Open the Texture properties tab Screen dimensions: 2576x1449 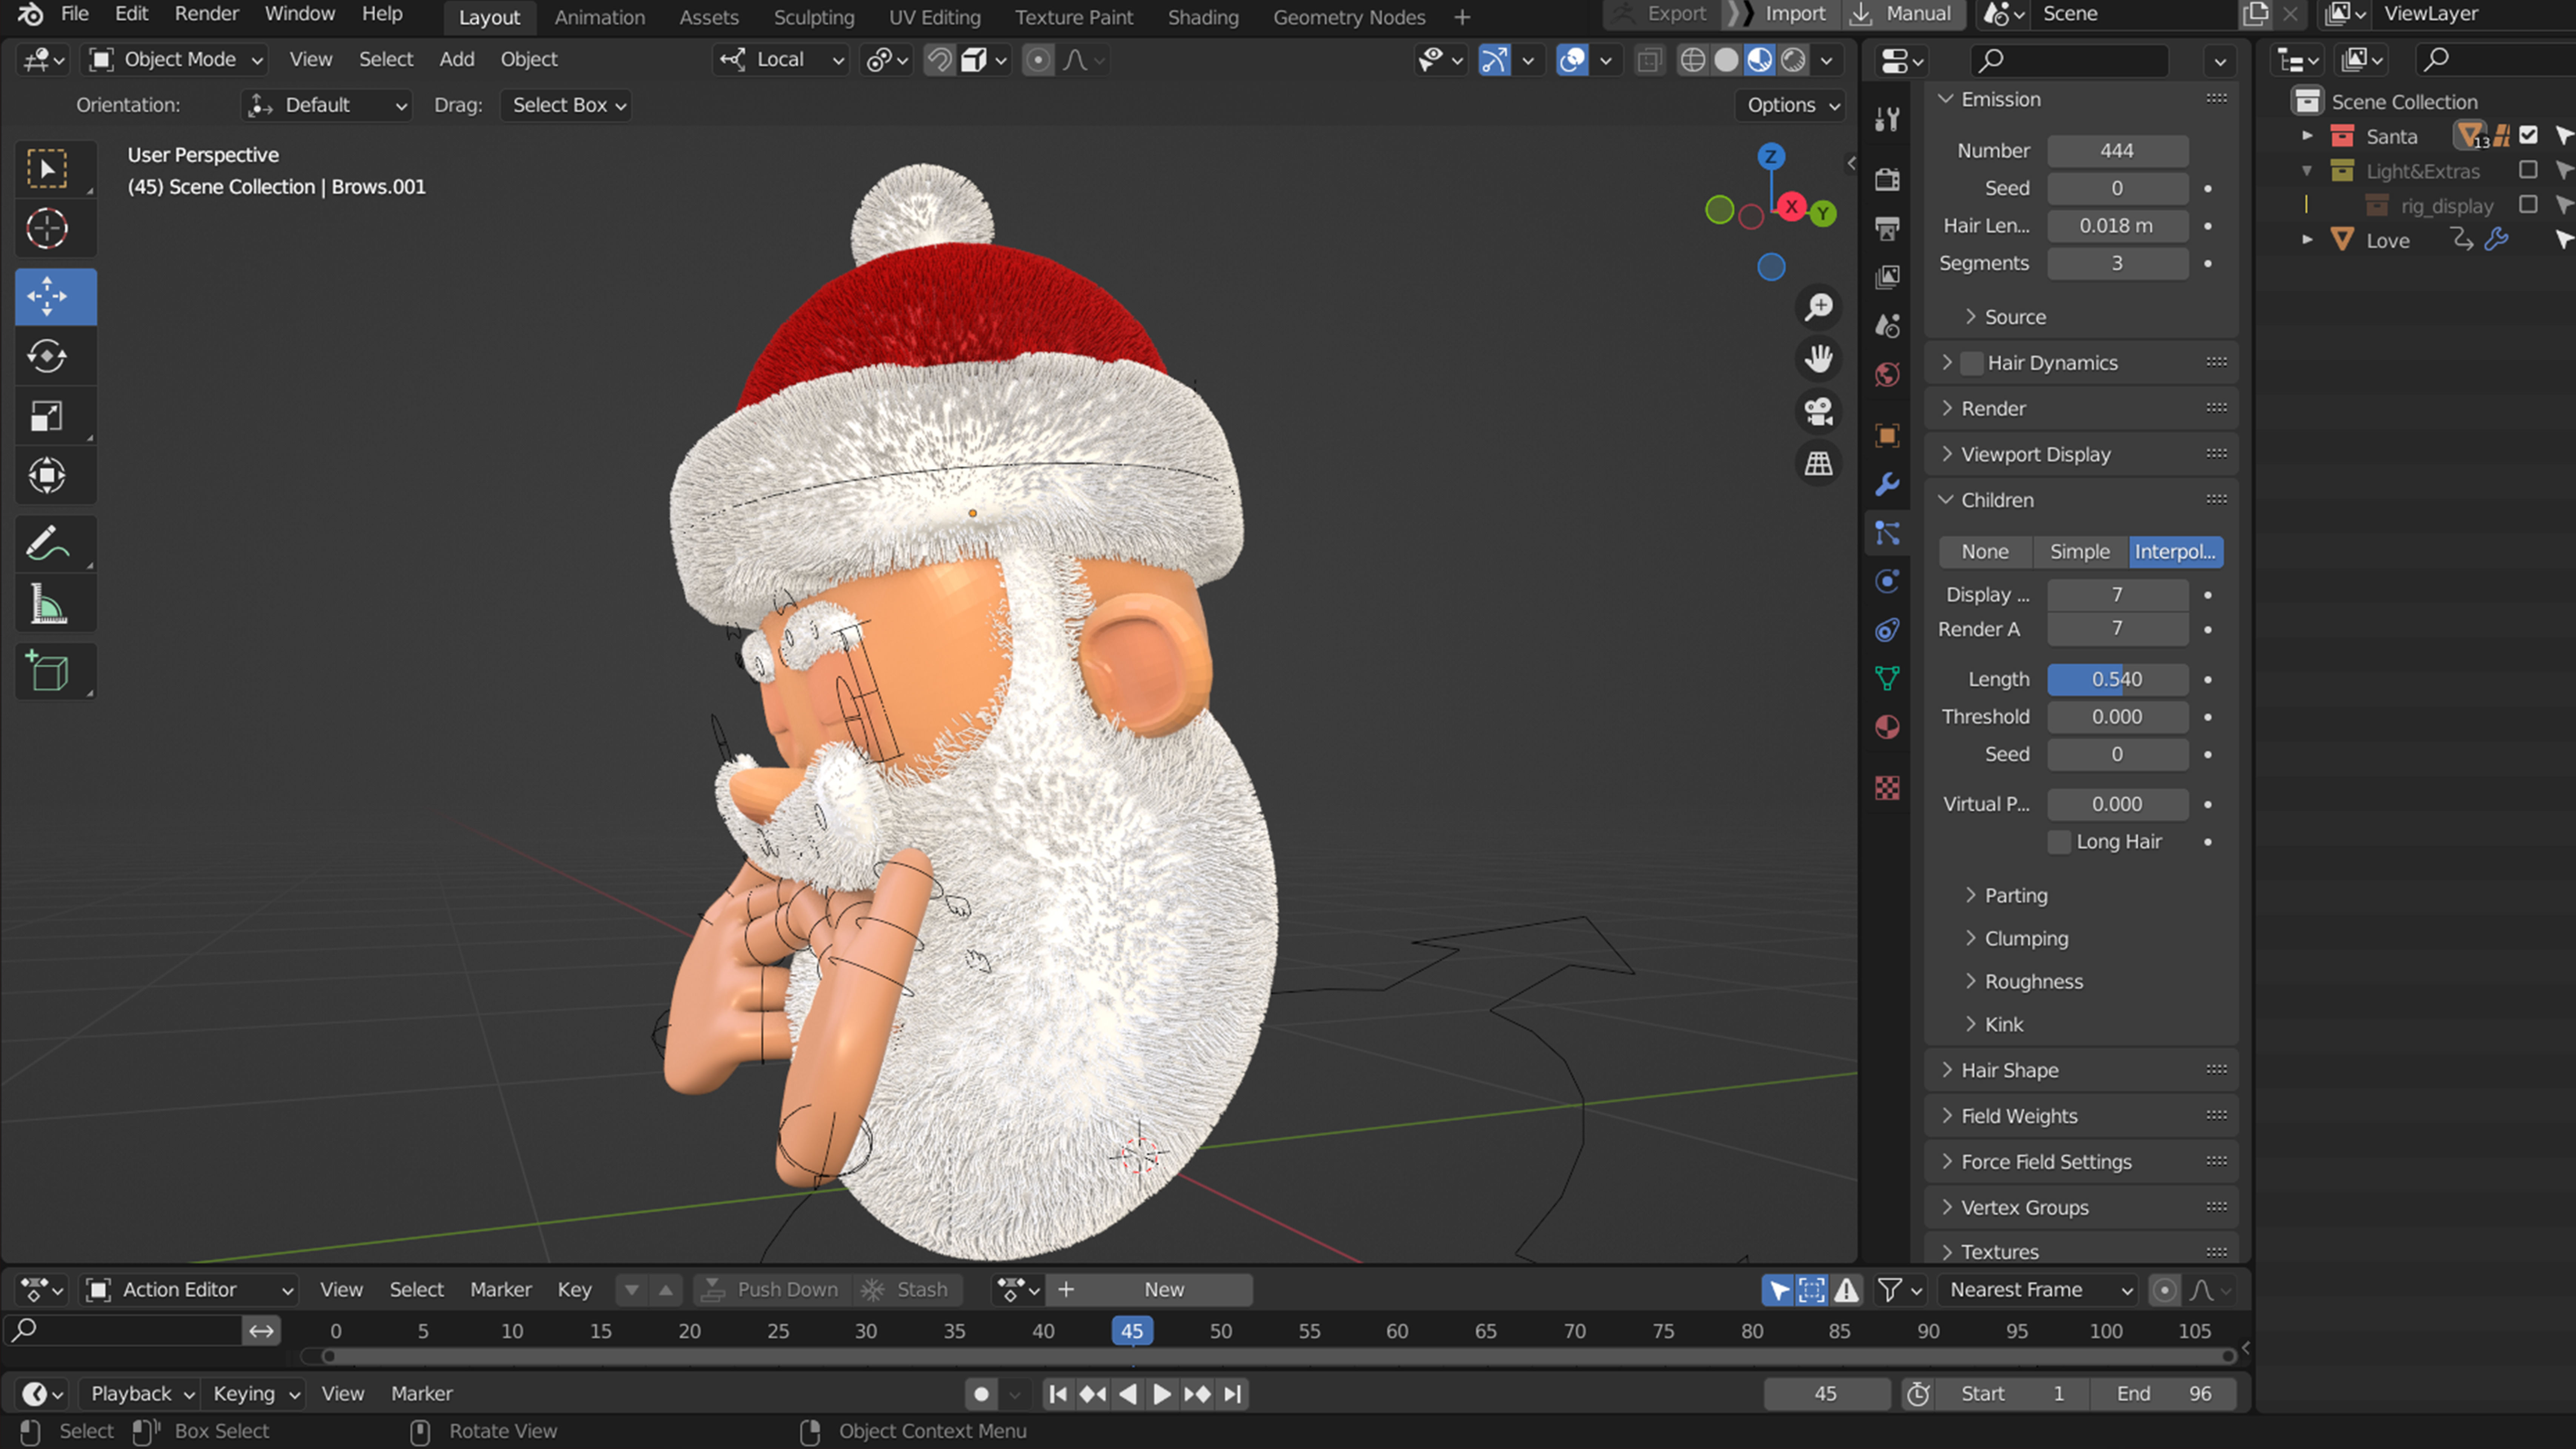pyautogui.click(x=1887, y=788)
